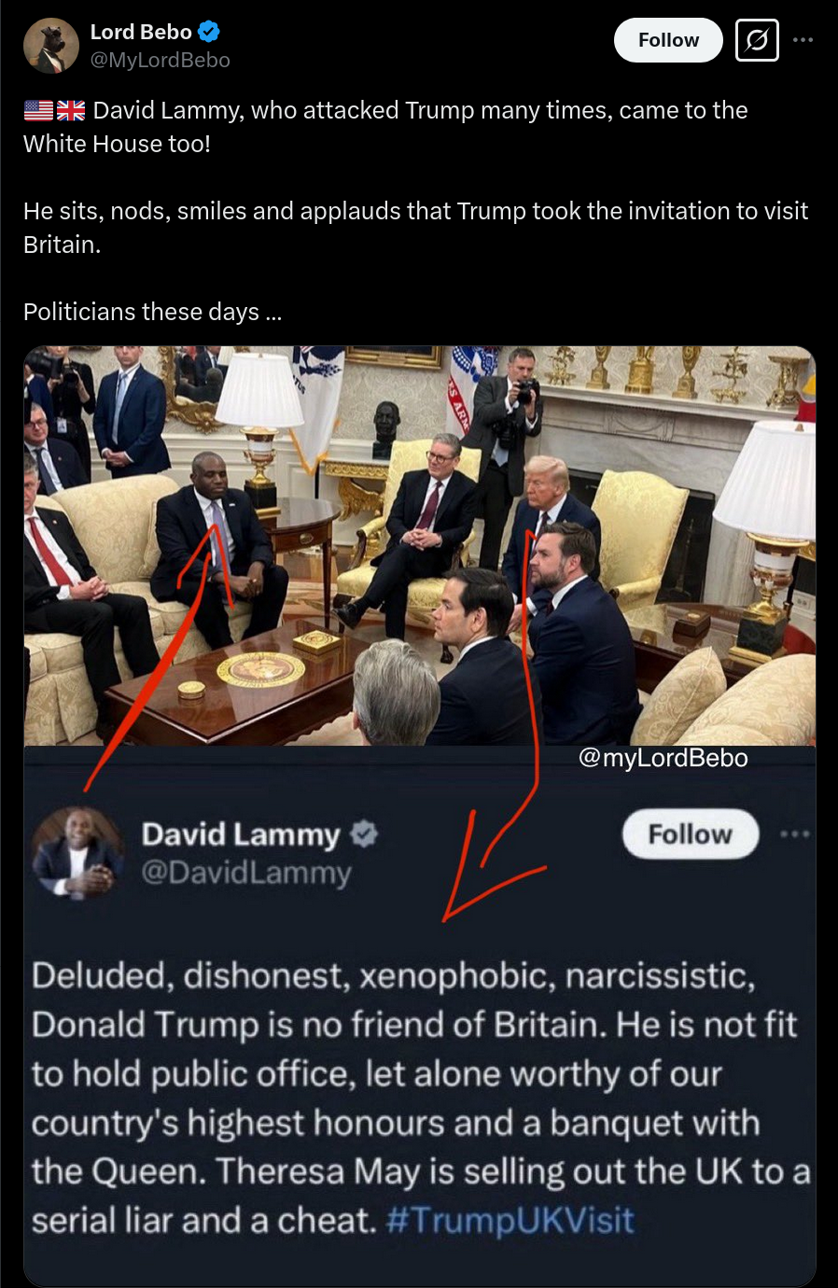Click the Follow button for Lord Bebo
This screenshot has height=1288, width=838.
tap(668, 40)
